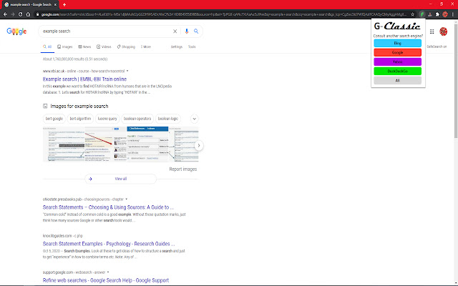Open the G-Classic extension icon in toolbar
The width and height of the screenshot is (458, 286).
pos(422,14)
